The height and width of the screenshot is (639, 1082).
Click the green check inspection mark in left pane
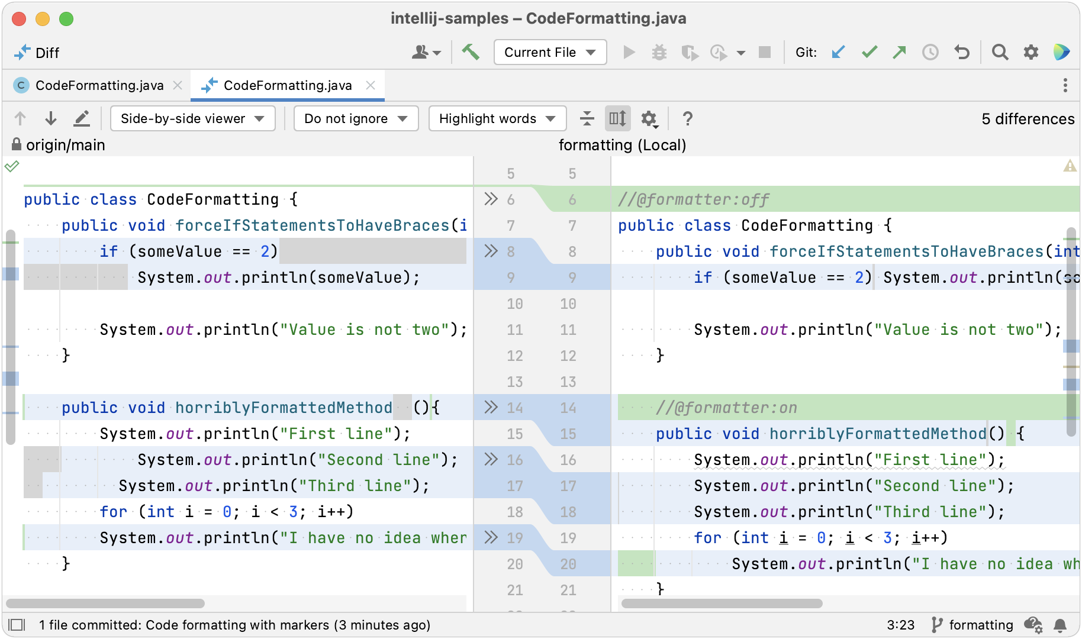12,166
